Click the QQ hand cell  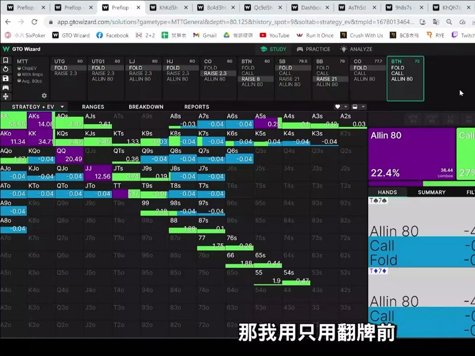[x=69, y=155]
